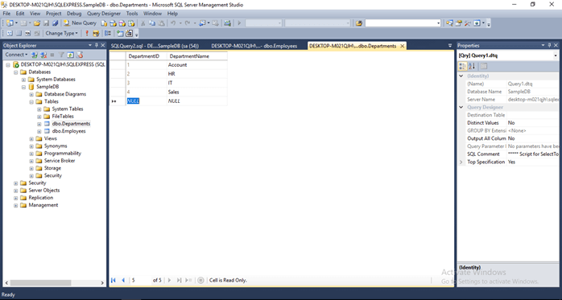Close the dbo.Departments tab

(402, 46)
